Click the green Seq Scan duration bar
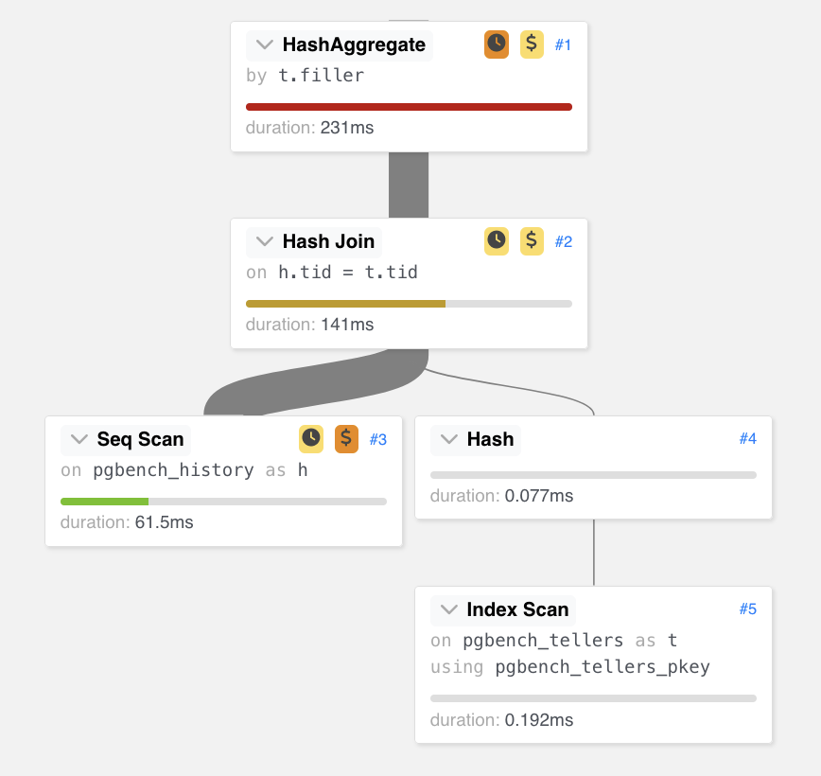The width and height of the screenshot is (821, 776). pos(105,502)
